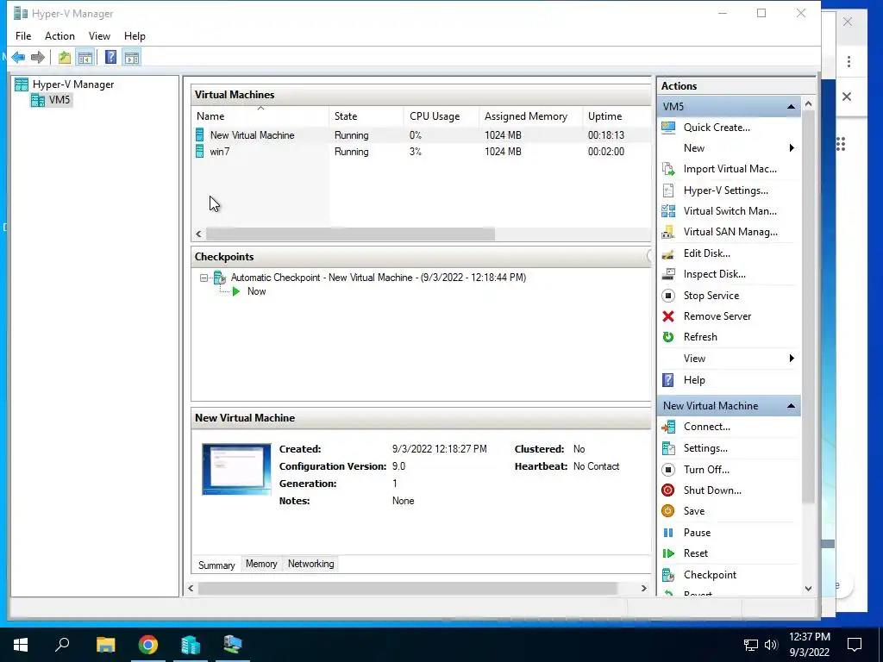Open the Help menu in menu bar

pyautogui.click(x=135, y=36)
